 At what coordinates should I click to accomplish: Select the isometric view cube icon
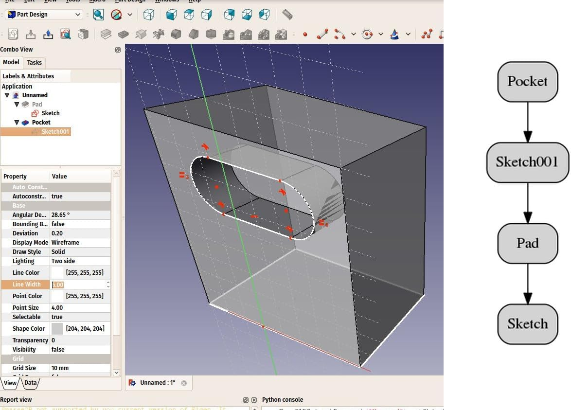tap(149, 15)
